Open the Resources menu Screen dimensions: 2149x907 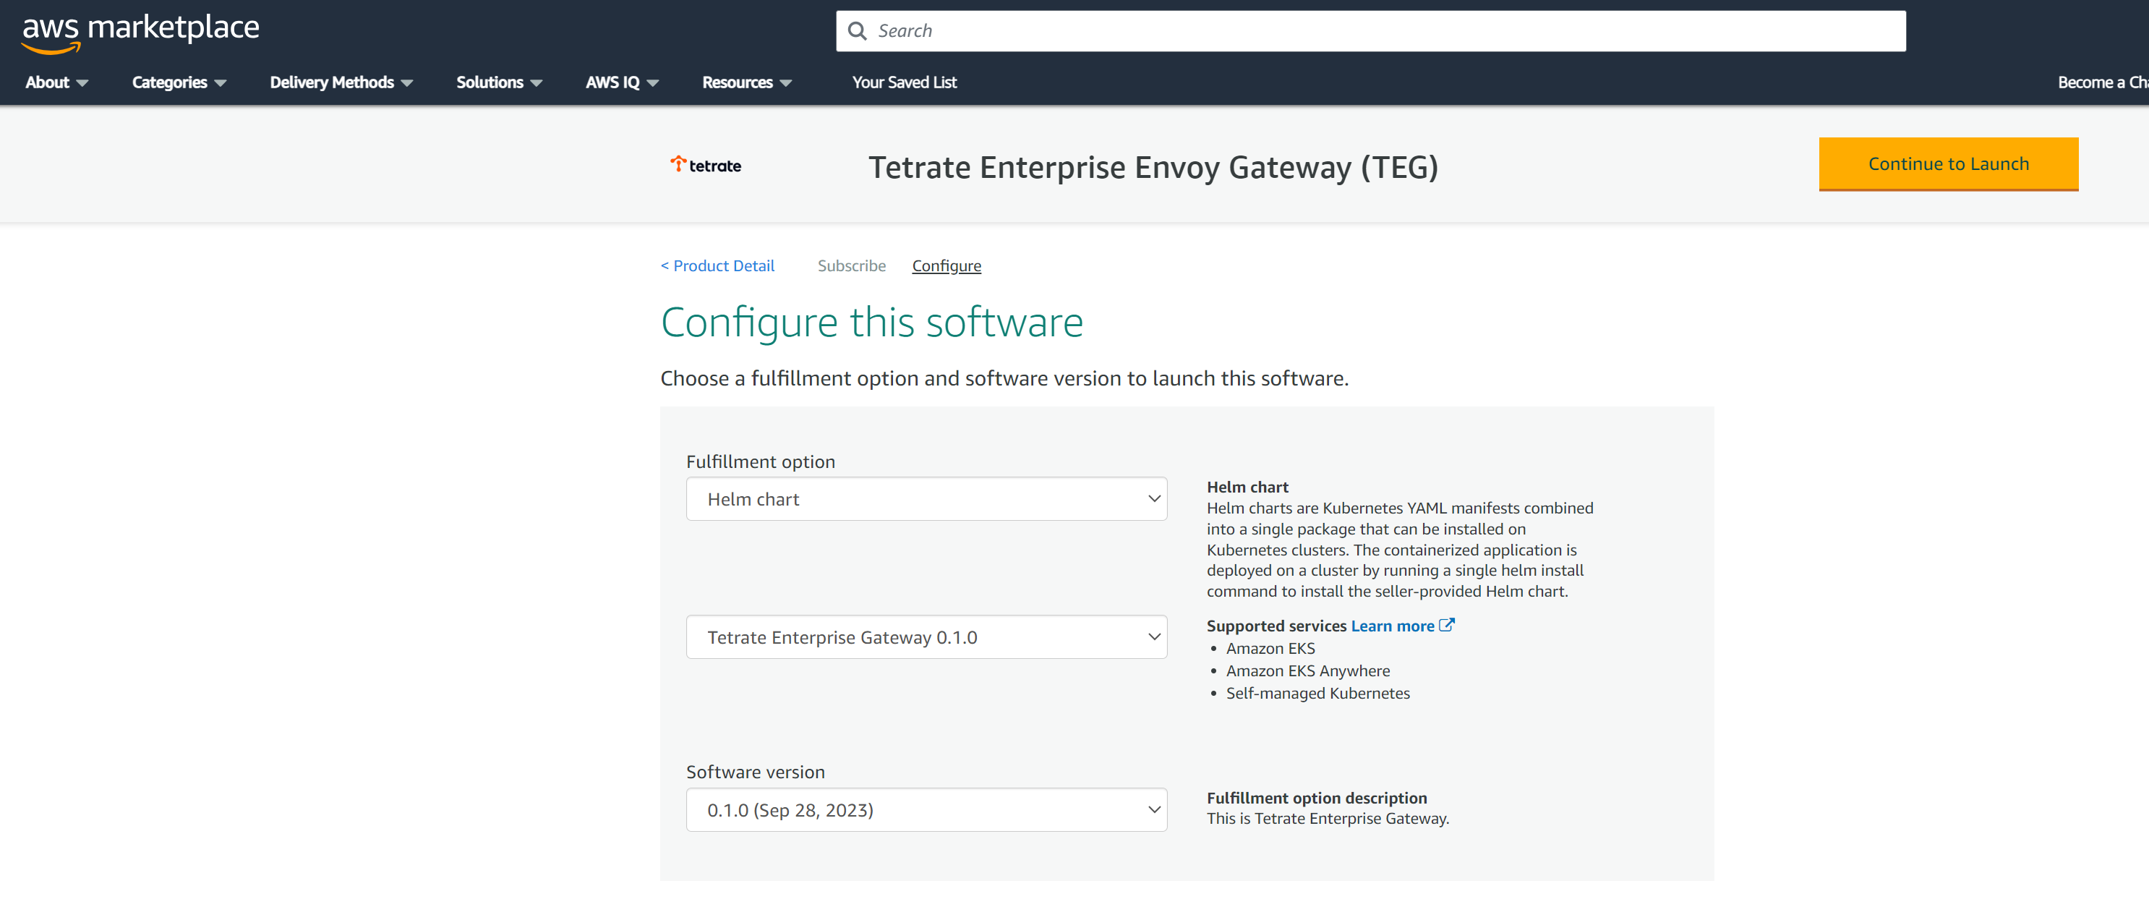[x=747, y=82]
